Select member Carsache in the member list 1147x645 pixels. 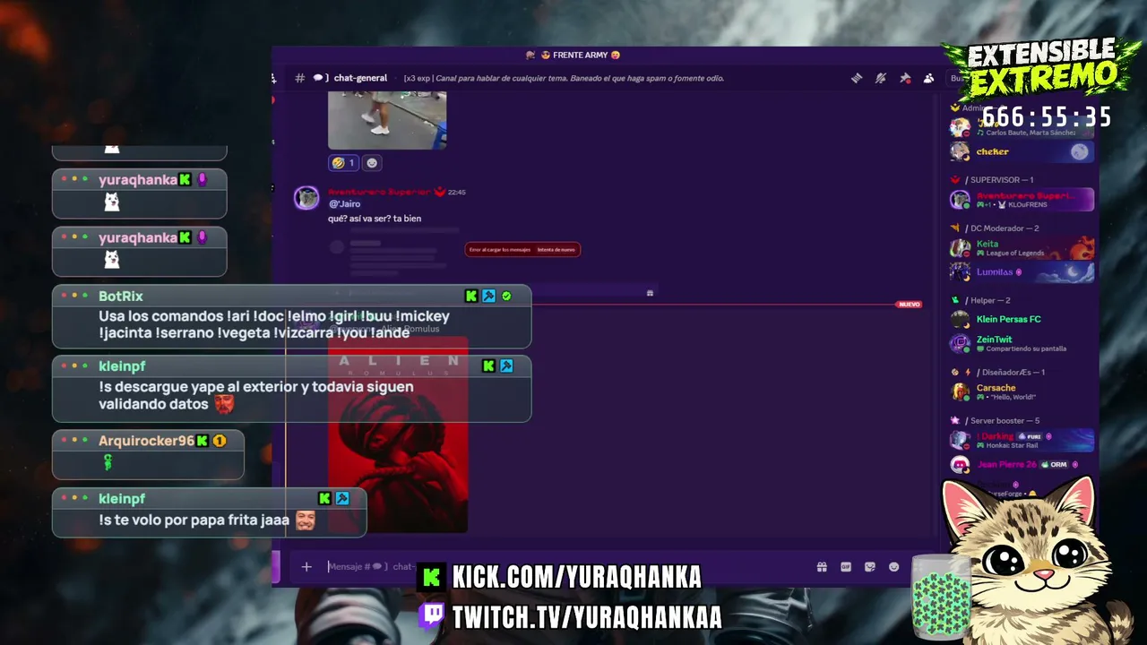tap(1022, 391)
